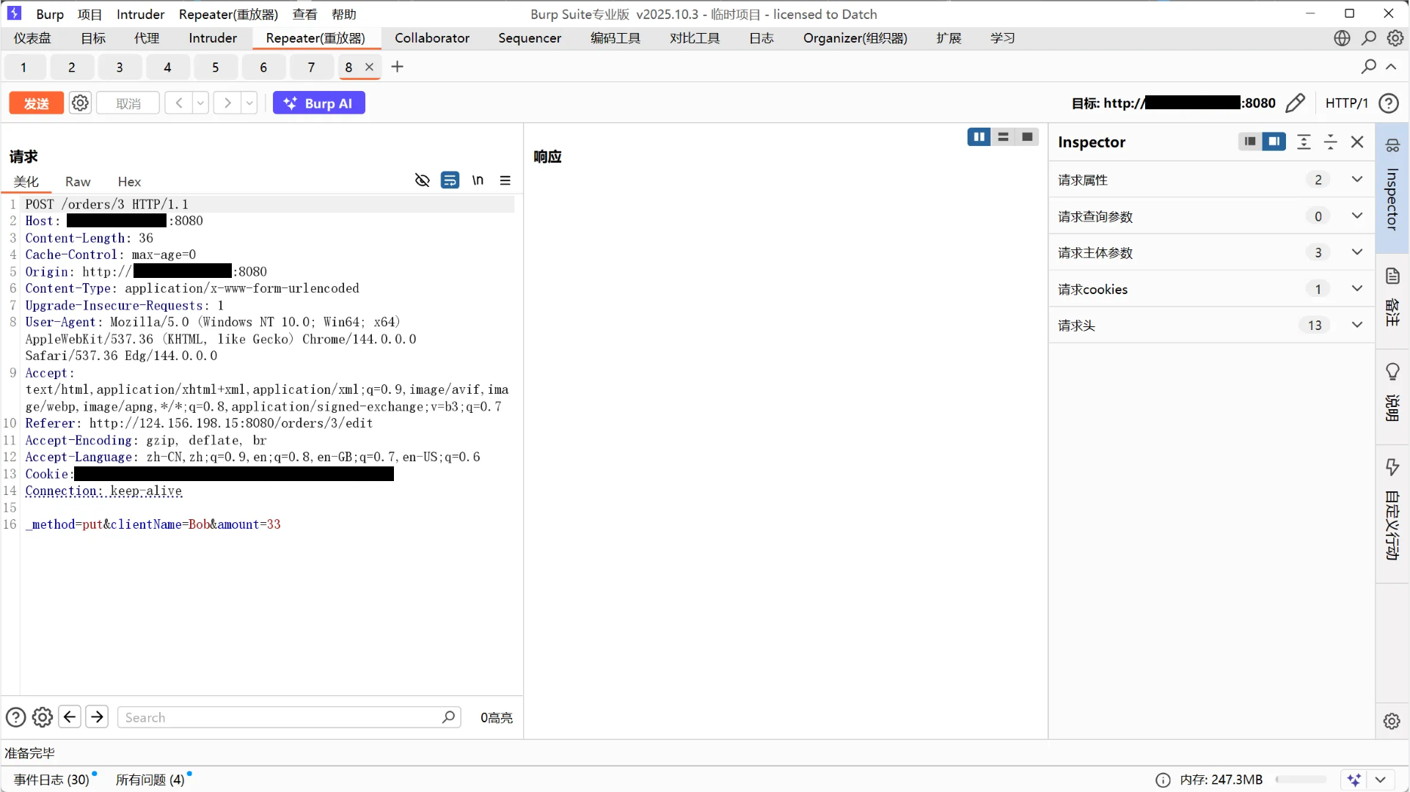Open the Intruder tool tab

coord(213,38)
